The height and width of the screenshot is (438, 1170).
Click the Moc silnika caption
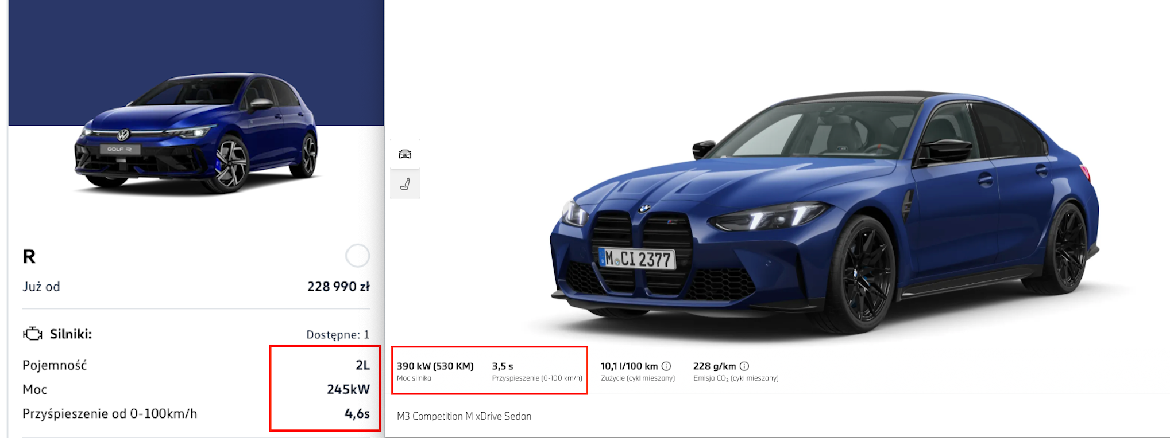tap(414, 378)
